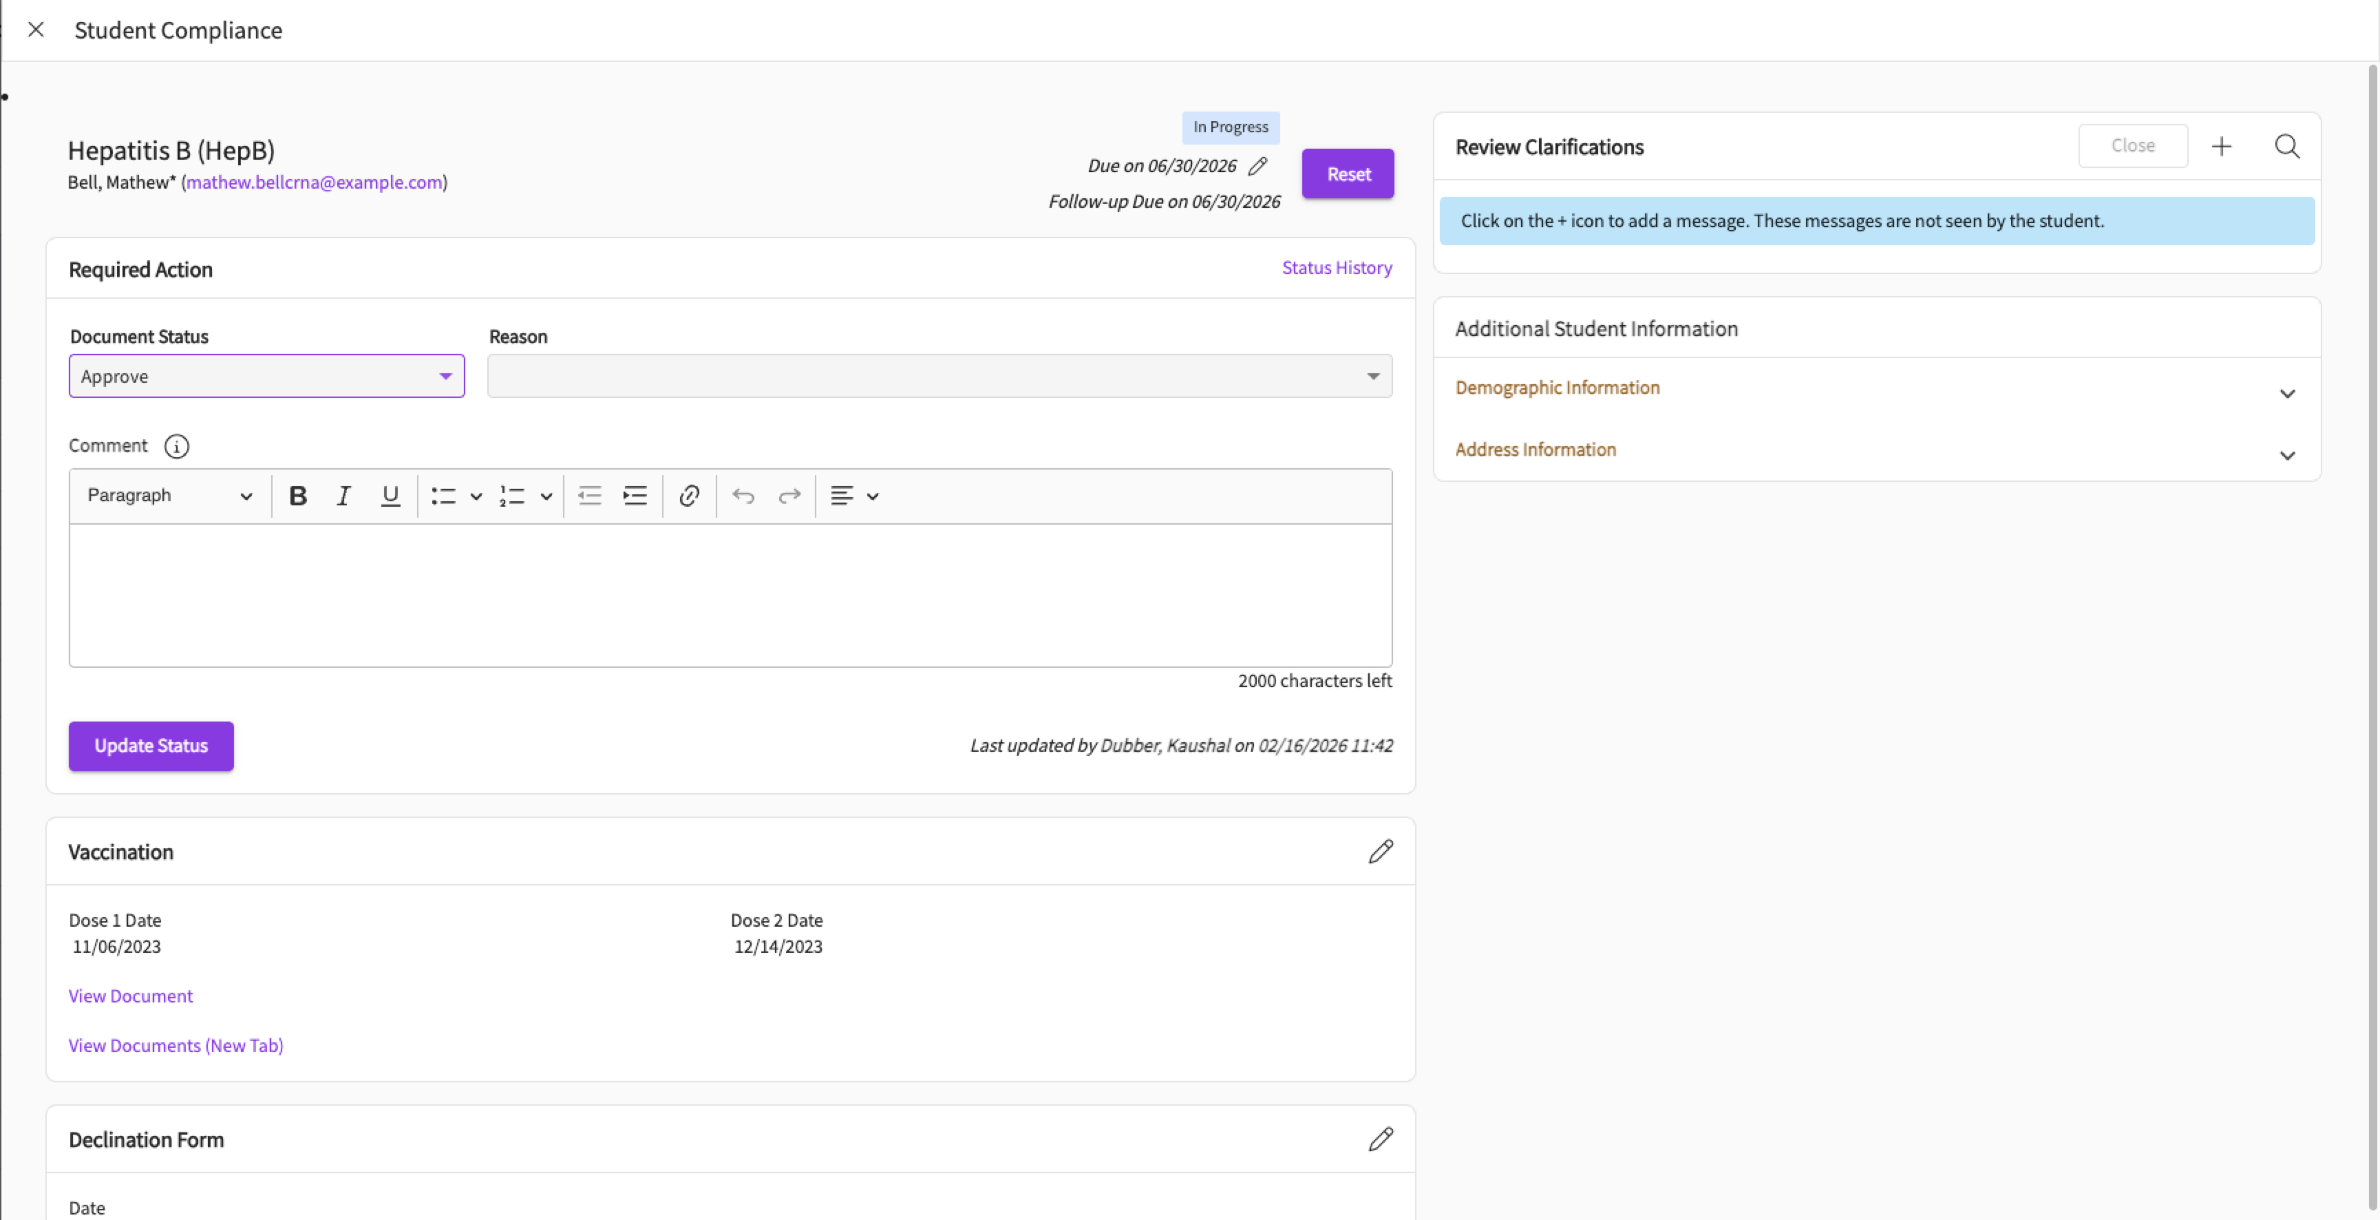
Task: Apply italic formatting in comment toolbar
Action: tap(343, 496)
